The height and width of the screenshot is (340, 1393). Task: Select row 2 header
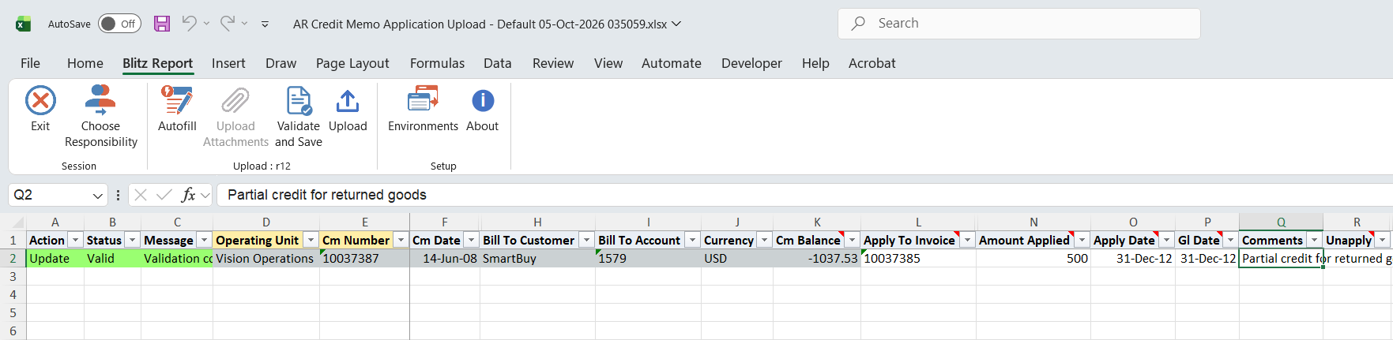click(13, 258)
